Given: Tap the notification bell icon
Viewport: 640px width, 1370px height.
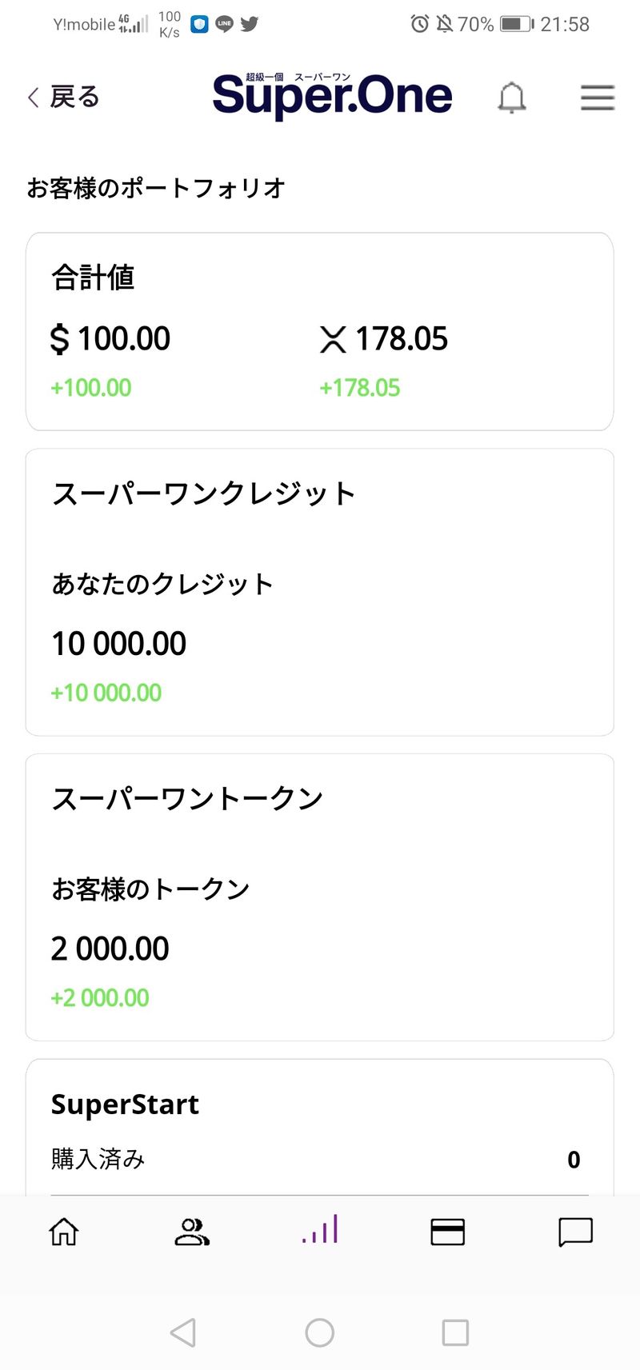Looking at the screenshot, I should pyautogui.click(x=512, y=98).
